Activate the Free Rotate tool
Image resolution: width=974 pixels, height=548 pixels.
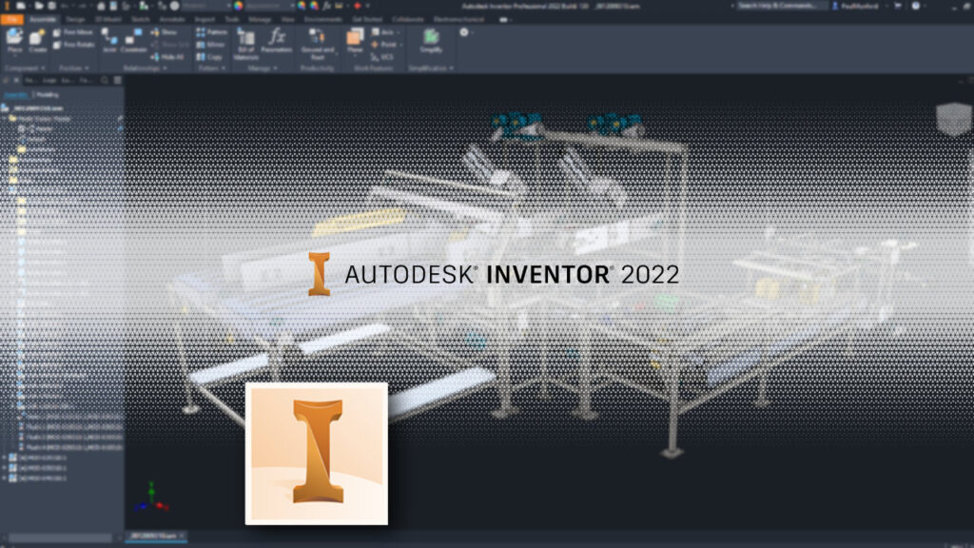pos(73,45)
